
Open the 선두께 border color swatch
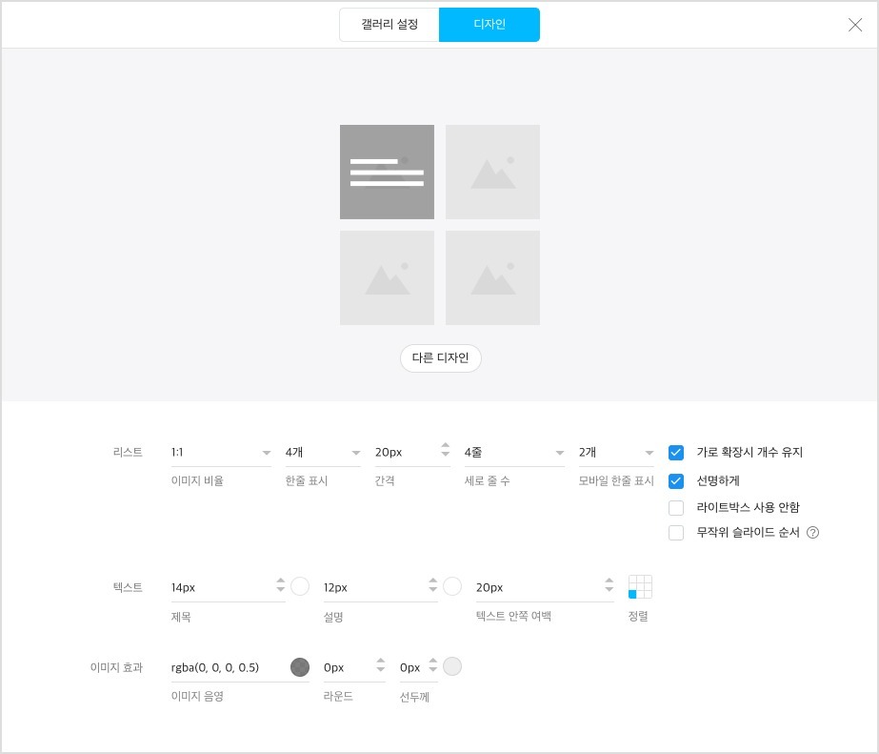(452, 666)
